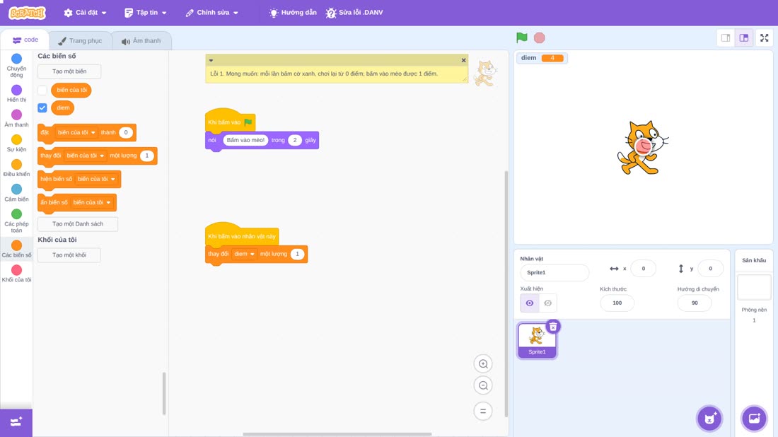Zoom out of the code workspace
Screen dimensions: 778x437
483,386
